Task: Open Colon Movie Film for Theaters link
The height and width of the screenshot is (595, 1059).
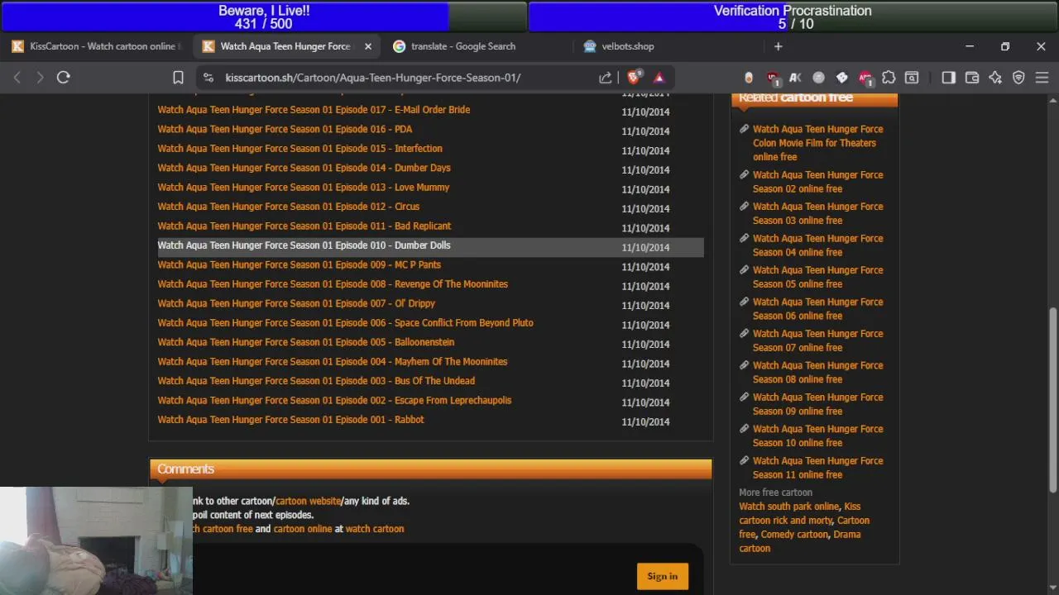Action: 817,143
